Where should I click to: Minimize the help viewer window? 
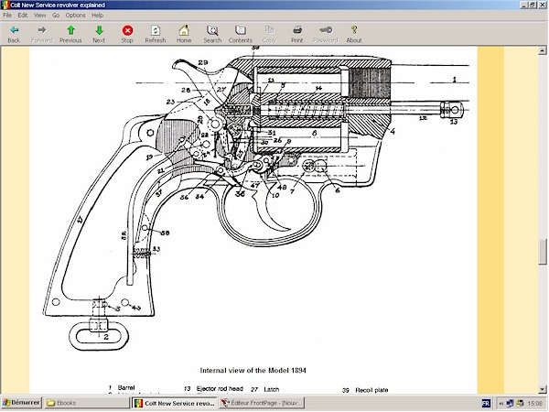click(x=524, y=5)
